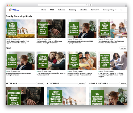Click the Family Coaching Study logo
The image size is (133, 113).
point(14,10)
